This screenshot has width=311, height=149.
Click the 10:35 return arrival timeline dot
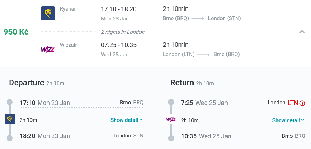(x=171, y=138)
